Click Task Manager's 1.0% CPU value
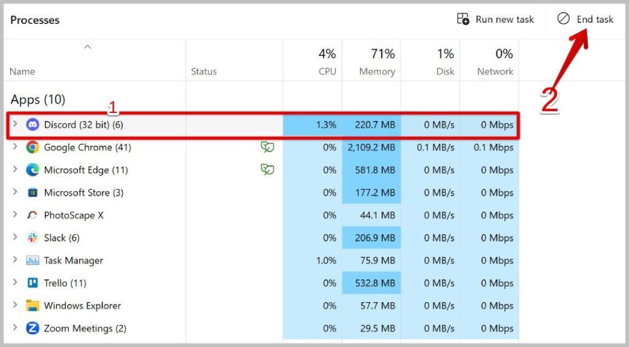Screen dimensions: 629x347 point(326,261)
